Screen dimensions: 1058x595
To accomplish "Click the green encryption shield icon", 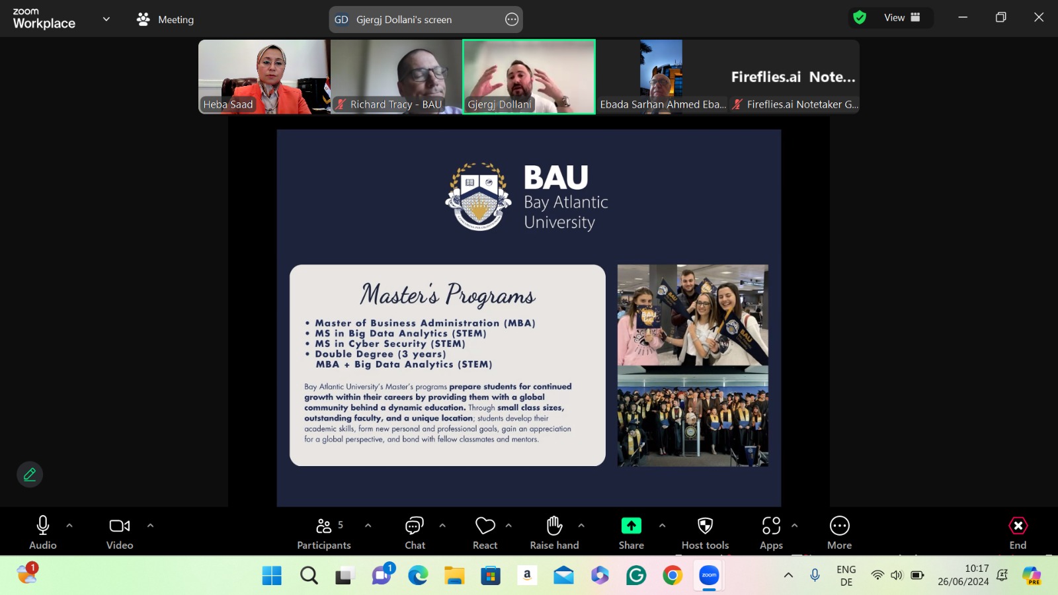I will [x=860, y=18].
